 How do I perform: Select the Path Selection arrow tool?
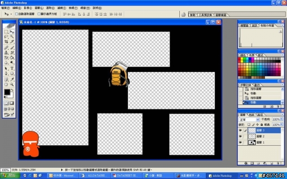(6, 68)
